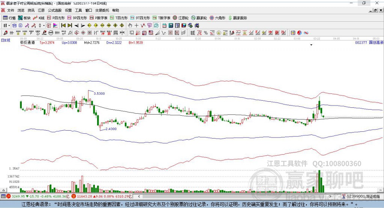384x208 pixels.
Task: Click the red floppy save icon
Action: click(x=184, y=26)
